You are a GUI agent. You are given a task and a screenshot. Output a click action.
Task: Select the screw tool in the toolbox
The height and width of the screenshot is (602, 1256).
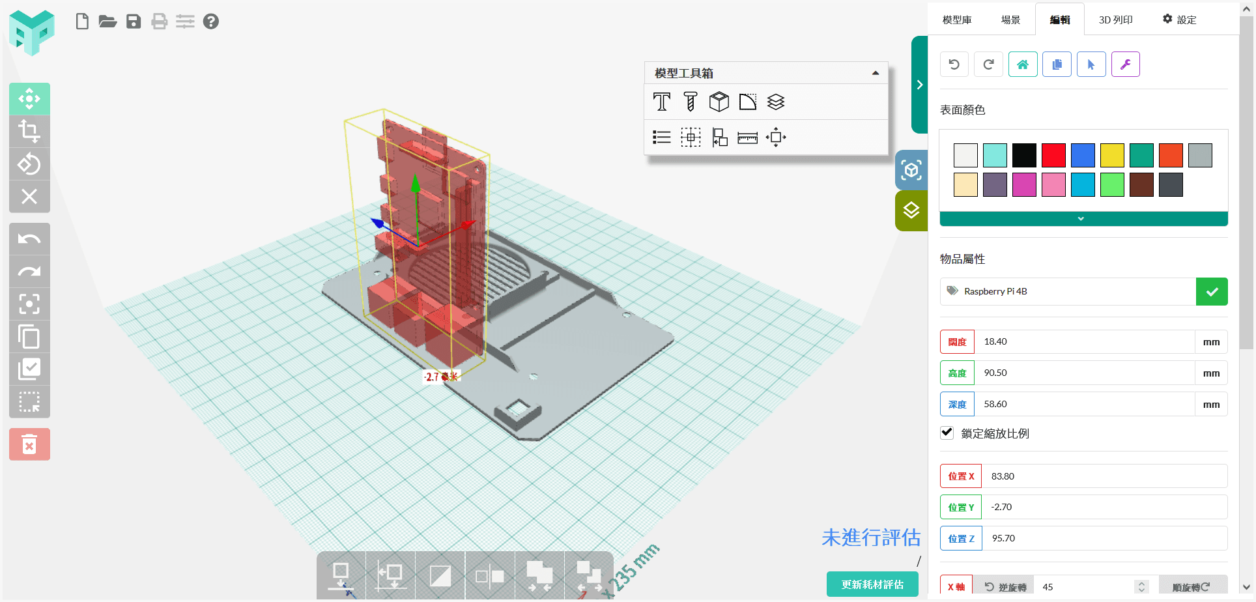tap(690, 102)
